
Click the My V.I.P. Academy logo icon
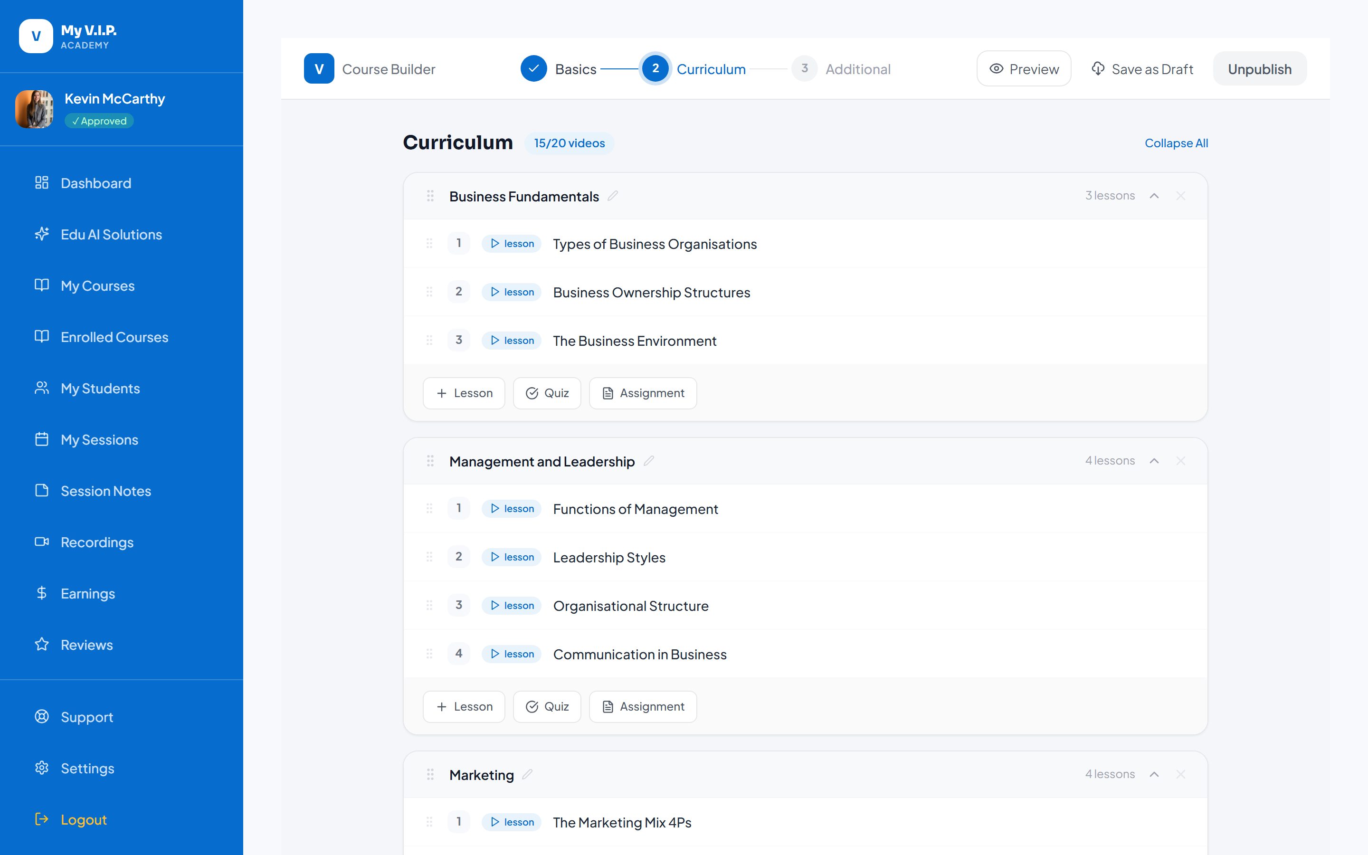36,36
